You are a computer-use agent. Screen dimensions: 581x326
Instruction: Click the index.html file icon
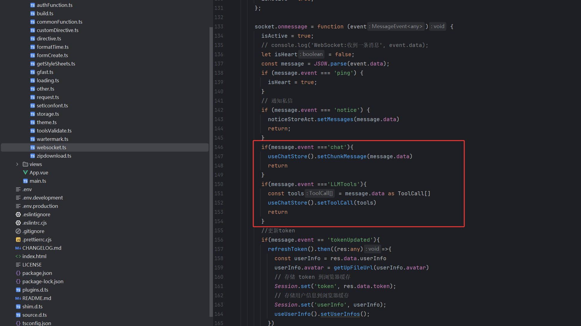point(18,256)
